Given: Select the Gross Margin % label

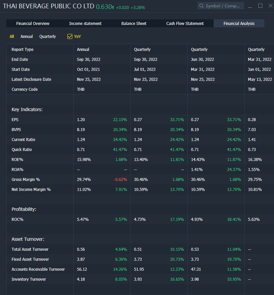Looking at the screenshot, I should click(x=26, y=180).
